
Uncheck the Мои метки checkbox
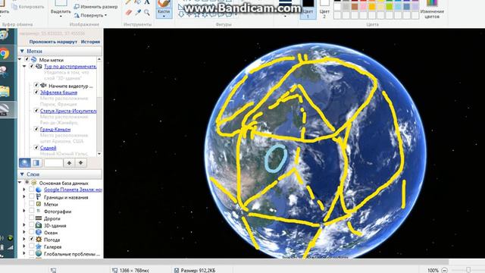pos(27,59)
